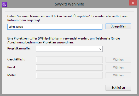Click the Geschäftlich number field

point(69,60)
